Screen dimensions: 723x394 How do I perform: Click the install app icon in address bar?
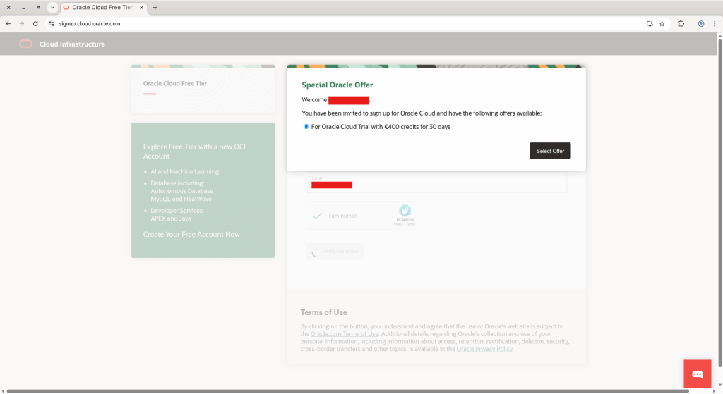[650, 23]
